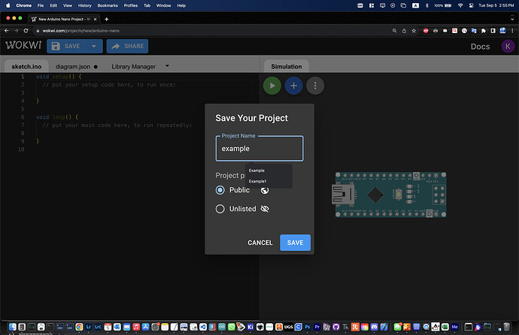Viewport: 519px width, 335px height.
Task: Open the Library Manager tab
Action: pos(133,66)
